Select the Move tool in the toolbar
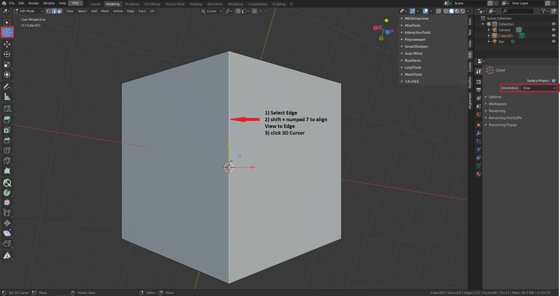The width and height of the screenshot is (560, 296). [7, 44]
